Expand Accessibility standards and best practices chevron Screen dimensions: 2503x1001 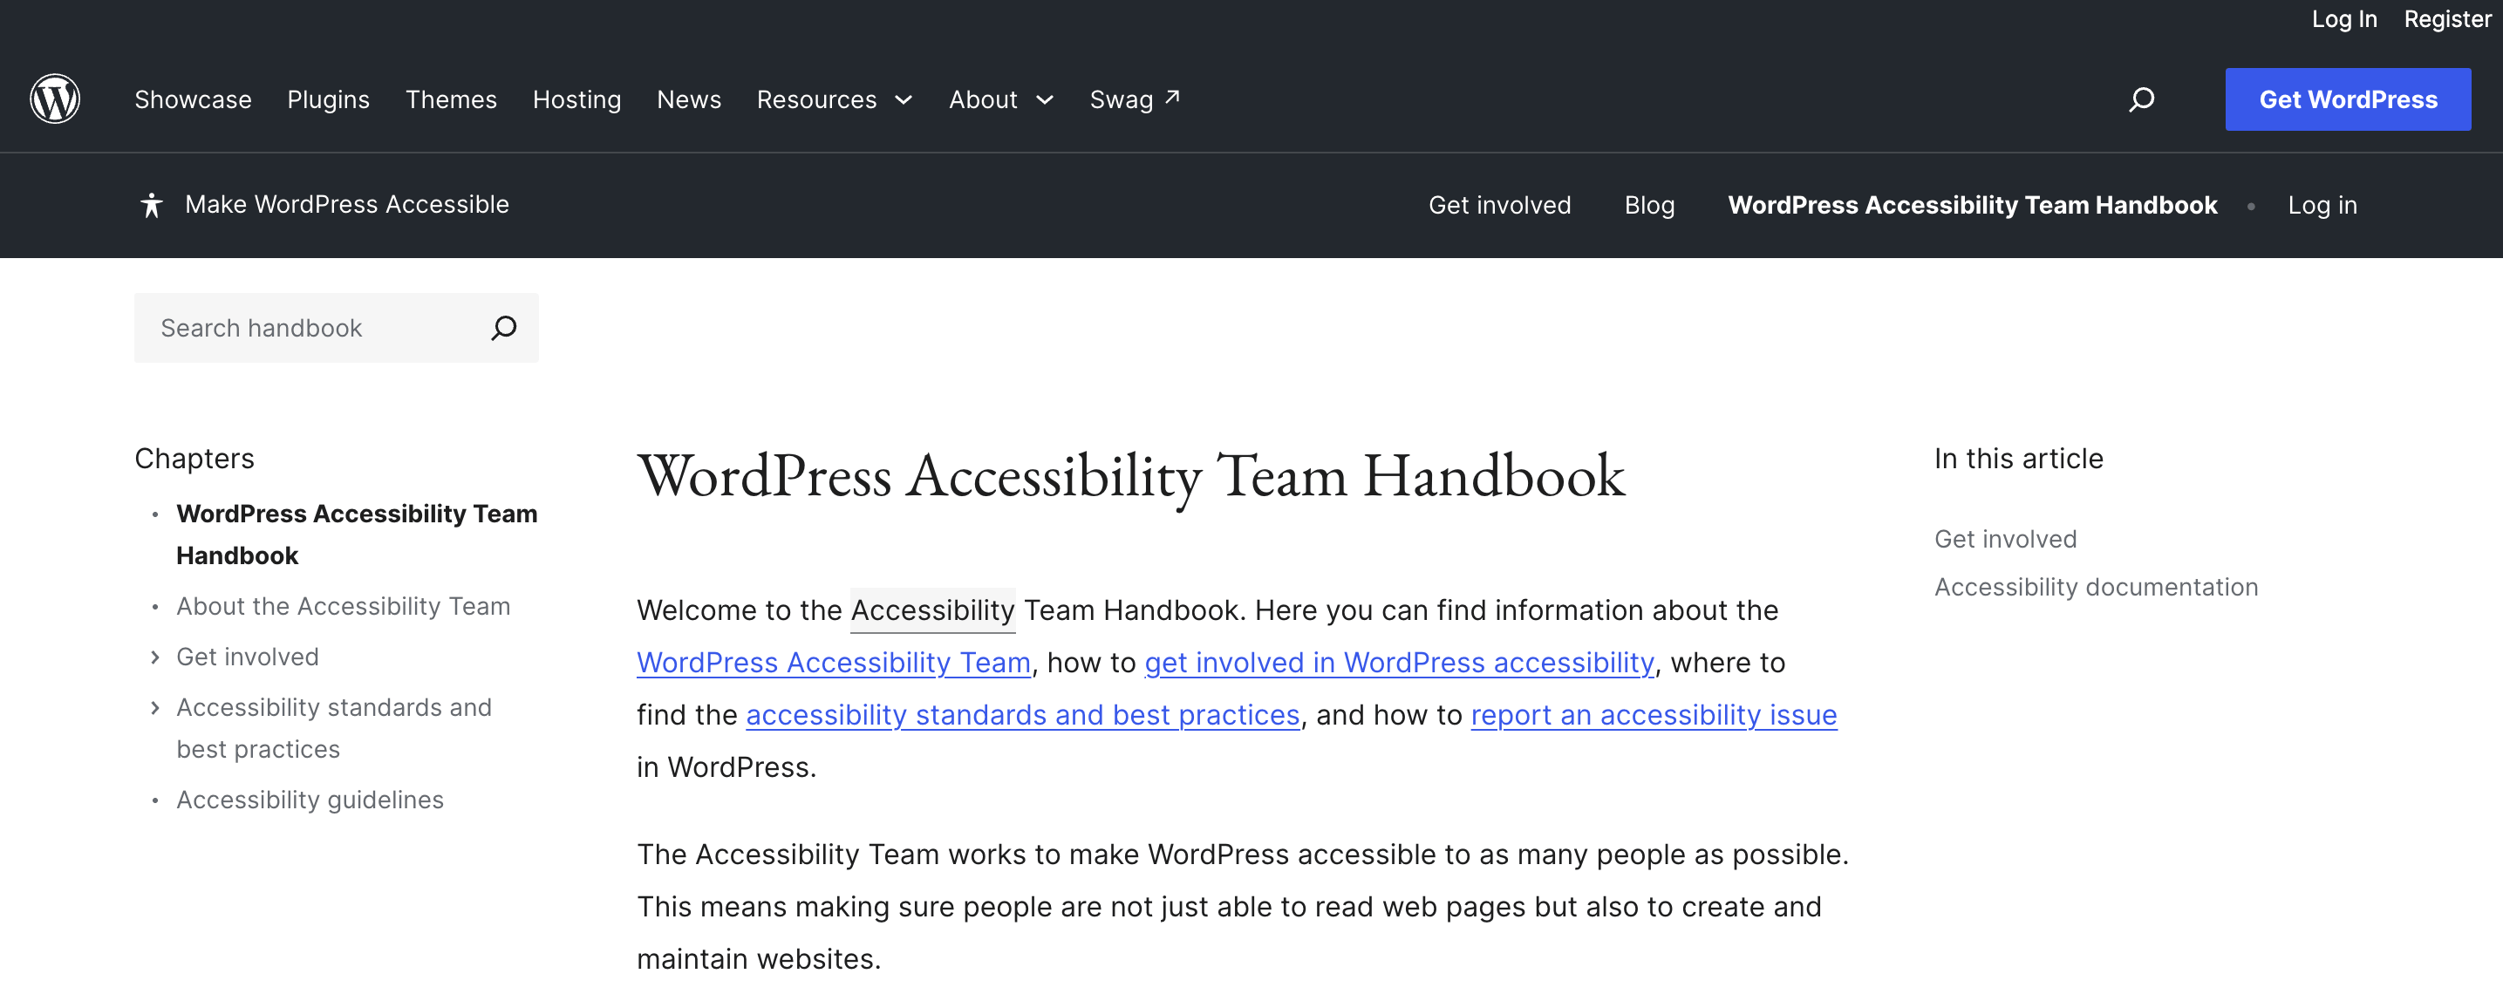pos(155,709)
